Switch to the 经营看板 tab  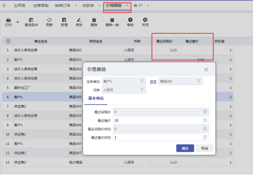[41, 5]
